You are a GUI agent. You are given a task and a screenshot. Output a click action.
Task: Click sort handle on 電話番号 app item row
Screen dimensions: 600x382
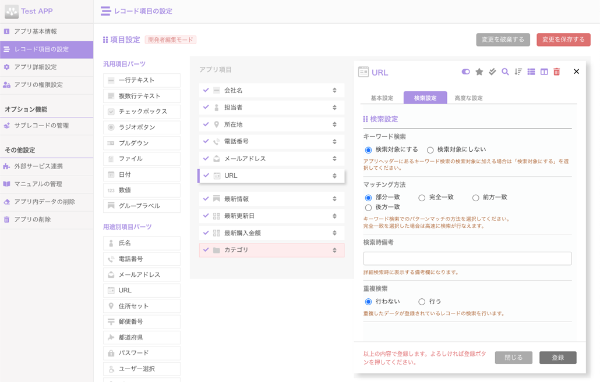tap(334, 142)
